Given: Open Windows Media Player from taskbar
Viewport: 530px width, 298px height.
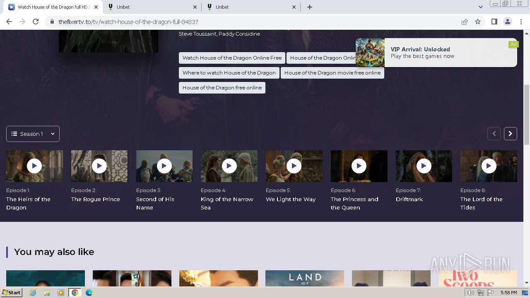Looking at the screenshot, I should point(61,293).
